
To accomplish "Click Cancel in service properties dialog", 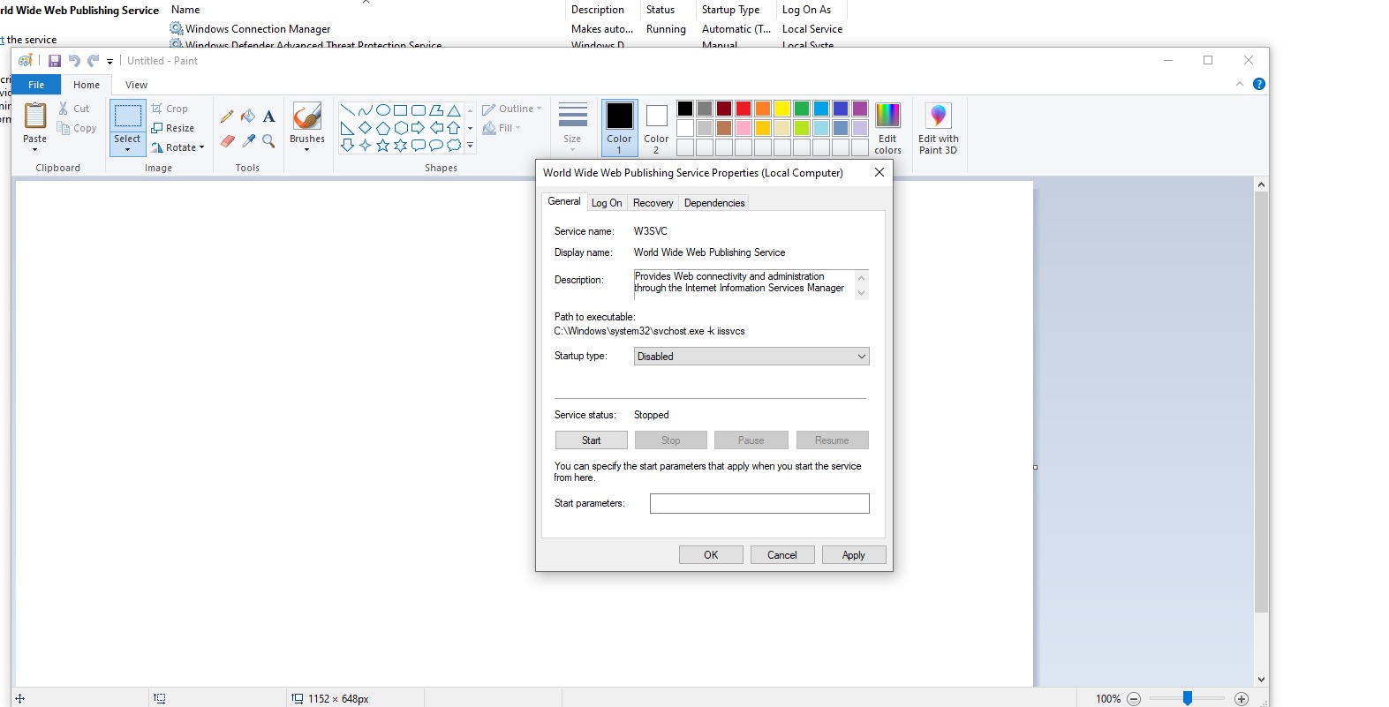I will click(782, 555).
